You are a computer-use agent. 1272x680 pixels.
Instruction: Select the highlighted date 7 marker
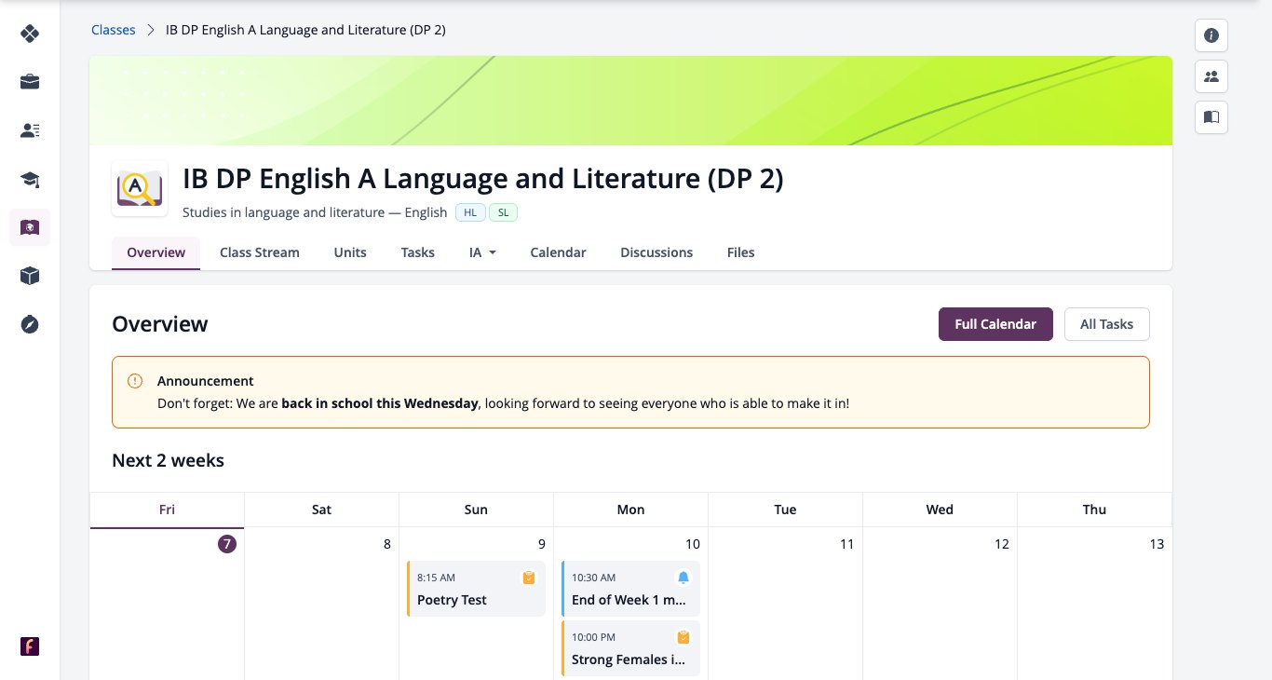coord(227,544)
